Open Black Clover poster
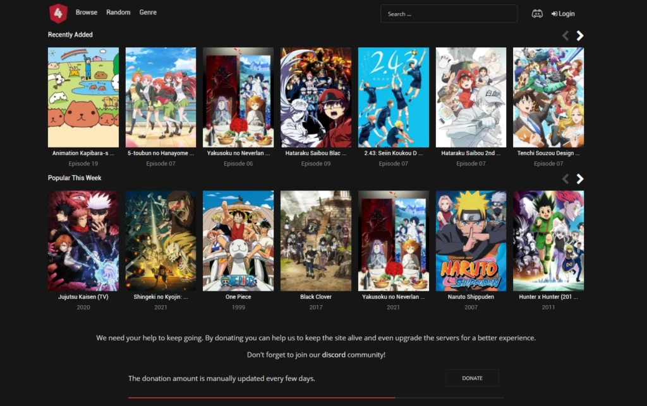The image size is (647, 406). (316, 240)
